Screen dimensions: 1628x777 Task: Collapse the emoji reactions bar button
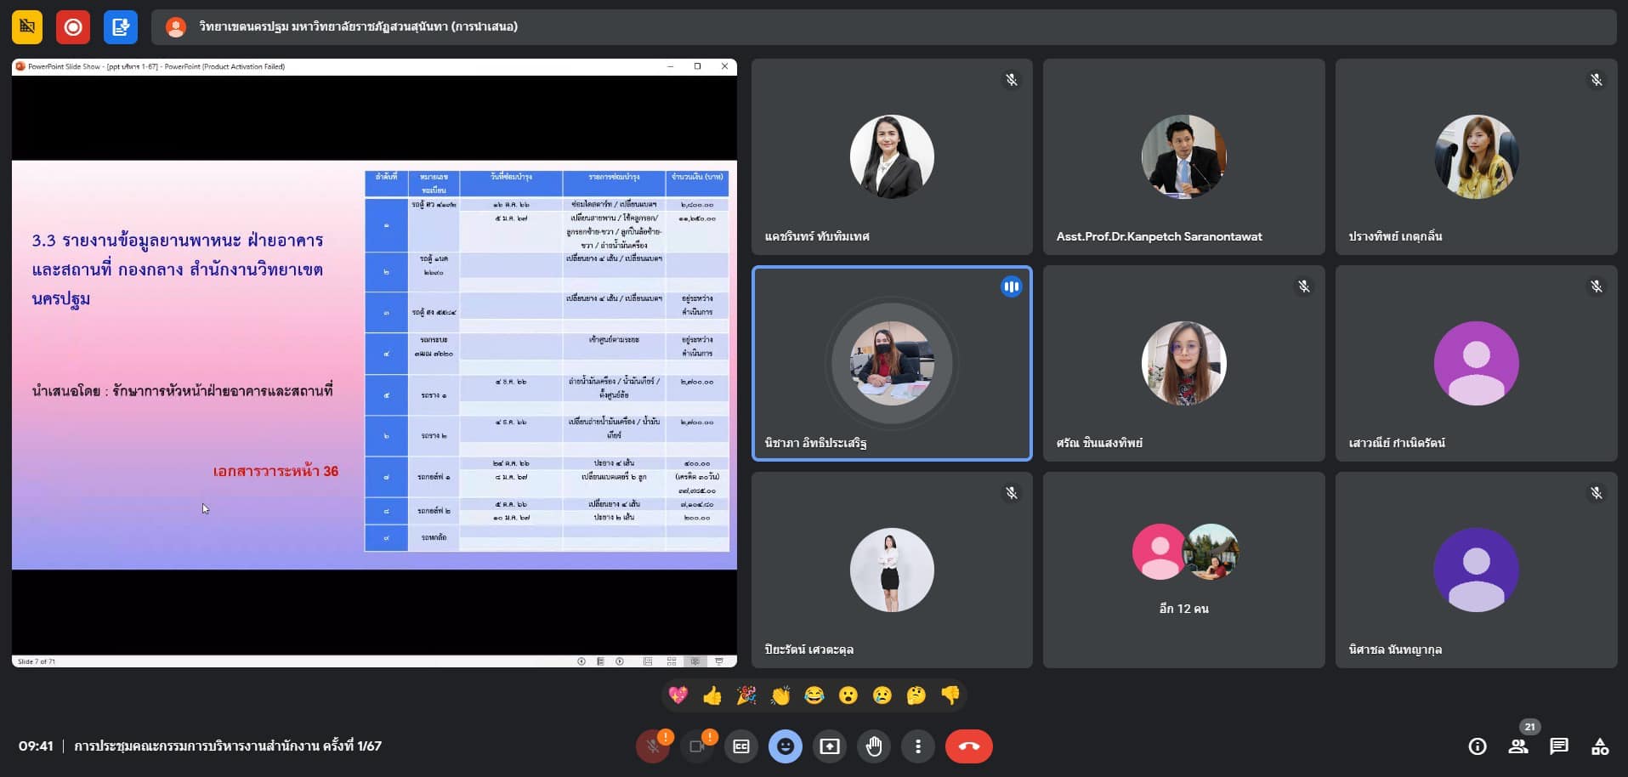785,746
